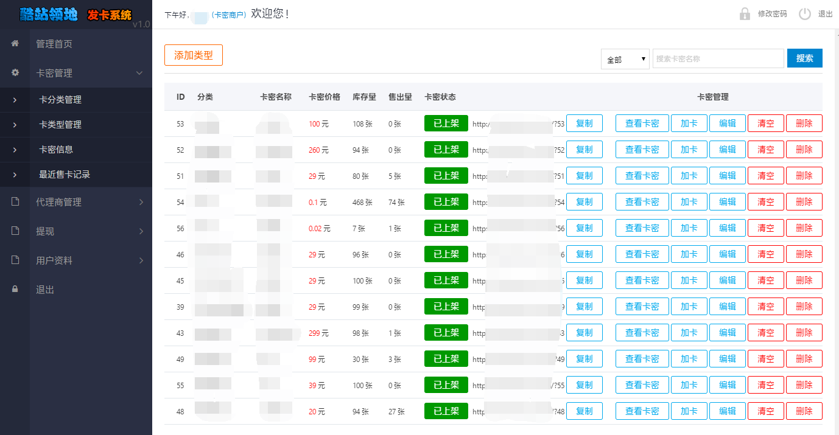Click the home icon beside 管理首页

point(15,44)
